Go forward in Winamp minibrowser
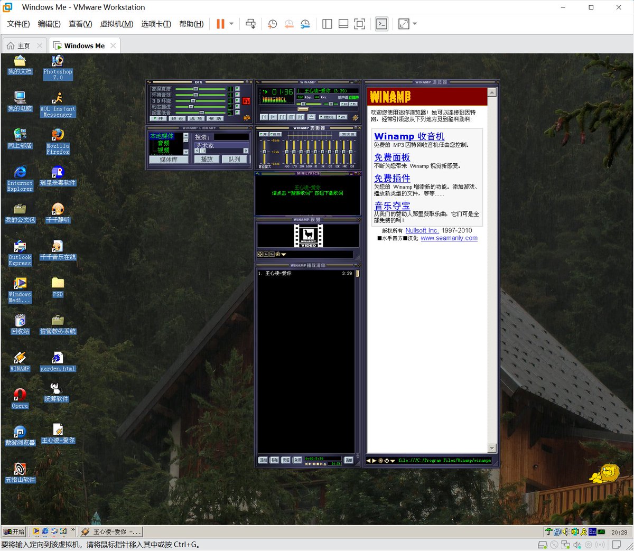The image size is (634, 551). point(374,461)
